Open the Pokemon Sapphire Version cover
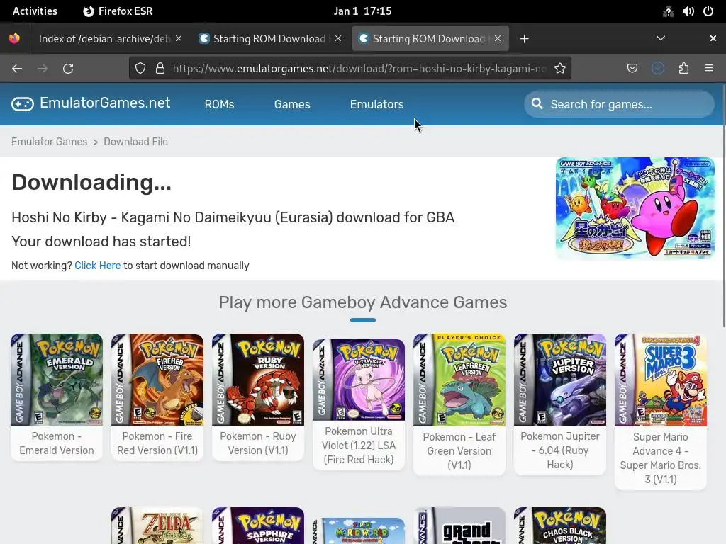This screenshot has width=726, height=544. [x=258, y=526]
